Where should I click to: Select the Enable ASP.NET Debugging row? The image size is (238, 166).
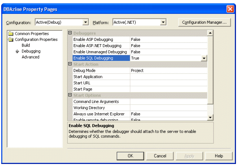(140, 46)
